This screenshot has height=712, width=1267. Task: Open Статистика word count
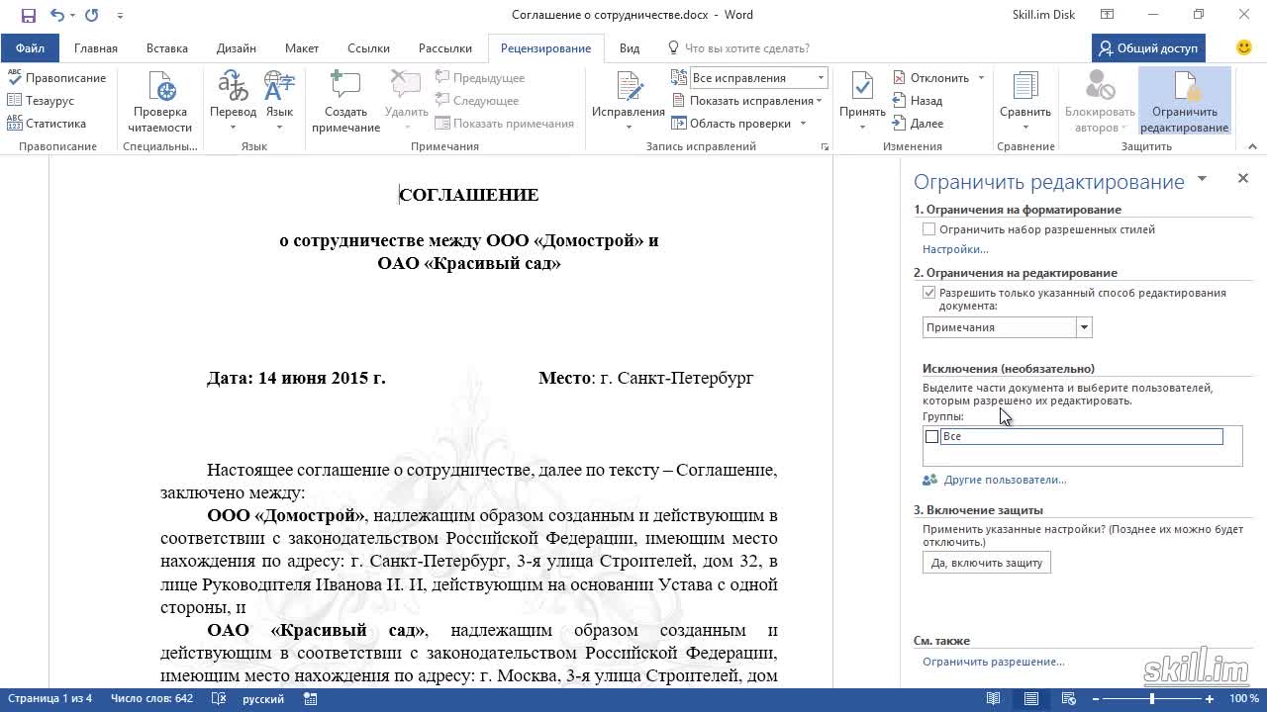47,124
